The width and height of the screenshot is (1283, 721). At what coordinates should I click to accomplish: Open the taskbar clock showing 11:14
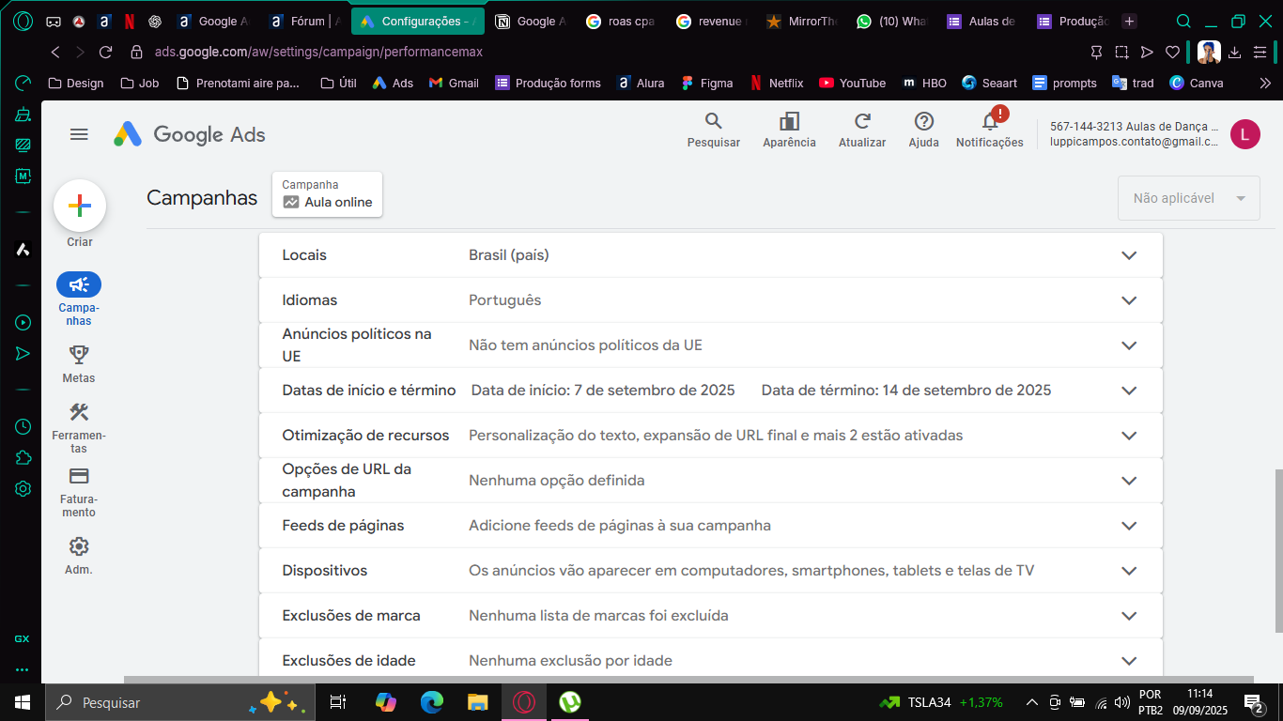click(x=1198, y=702)
